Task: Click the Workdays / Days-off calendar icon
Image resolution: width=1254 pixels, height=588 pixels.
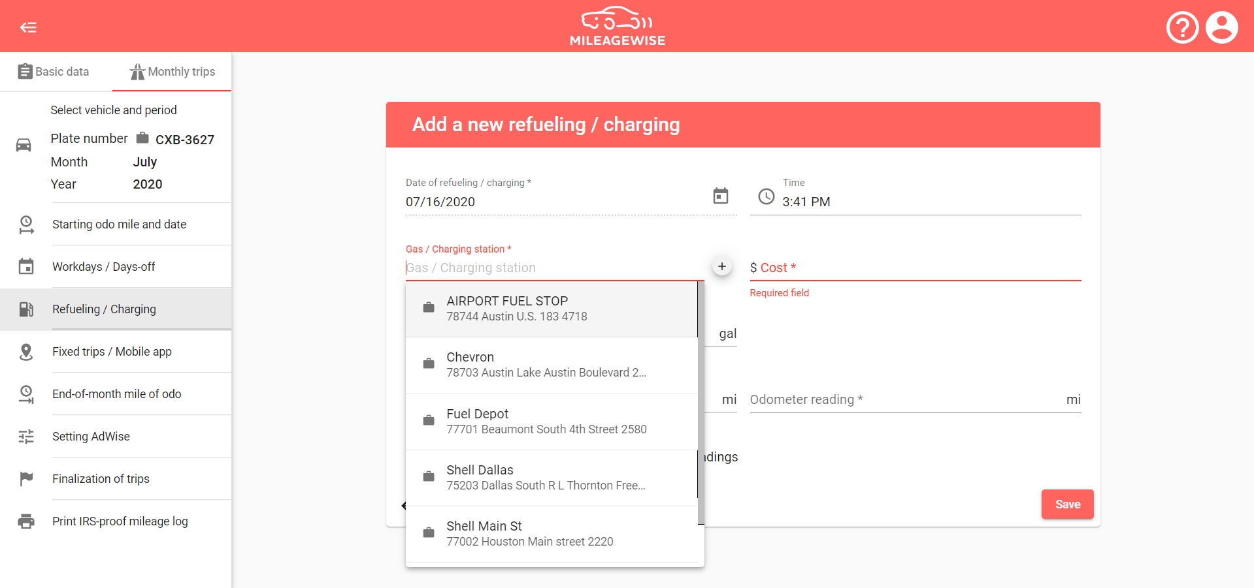Action: coord(26,266)
